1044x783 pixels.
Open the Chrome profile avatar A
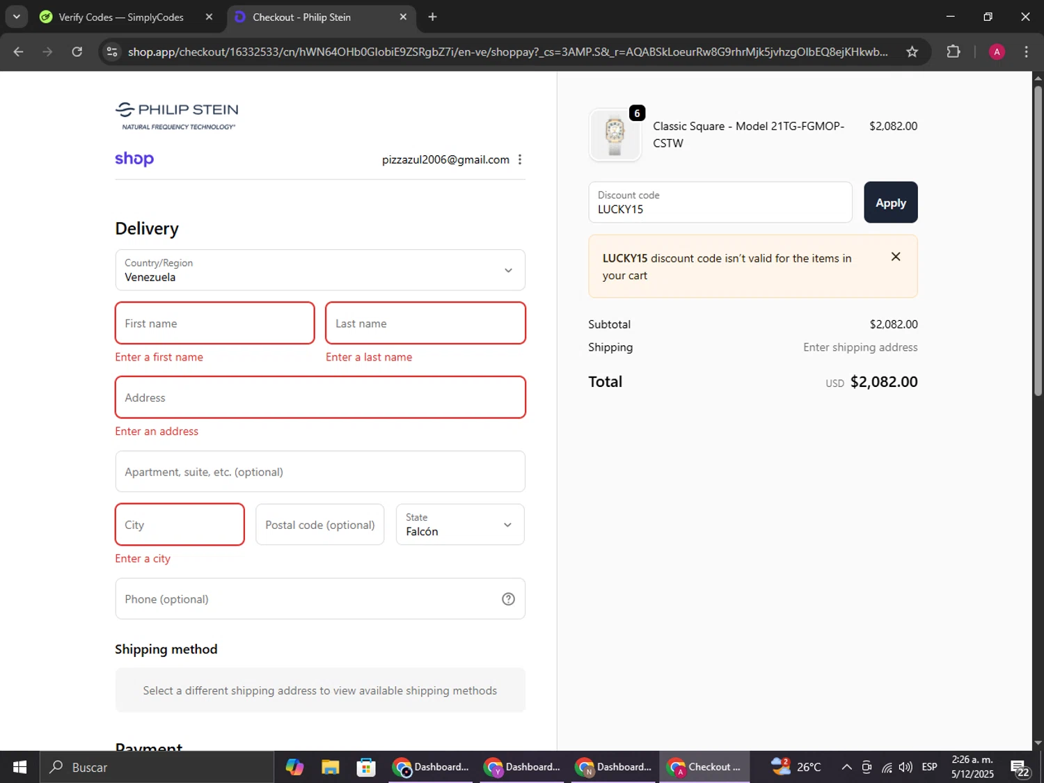coord(997,52)
